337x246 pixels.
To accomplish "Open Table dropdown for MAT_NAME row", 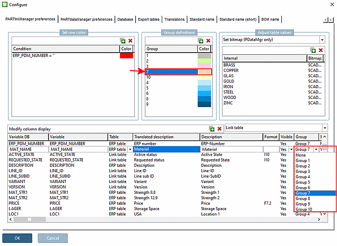I will [x=130, y=149].
